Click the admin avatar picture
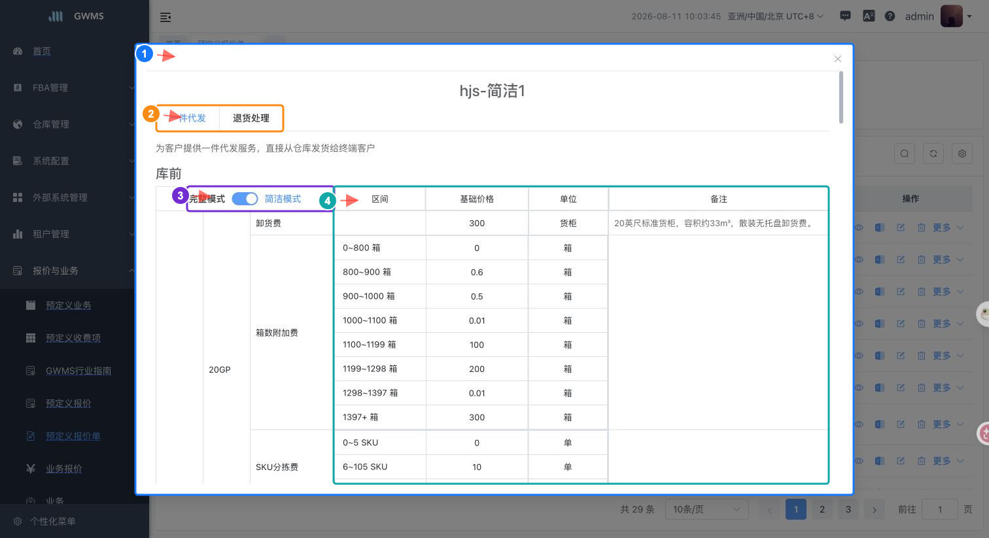The height and width of the screenshot is (538, 989). (951, 16)
